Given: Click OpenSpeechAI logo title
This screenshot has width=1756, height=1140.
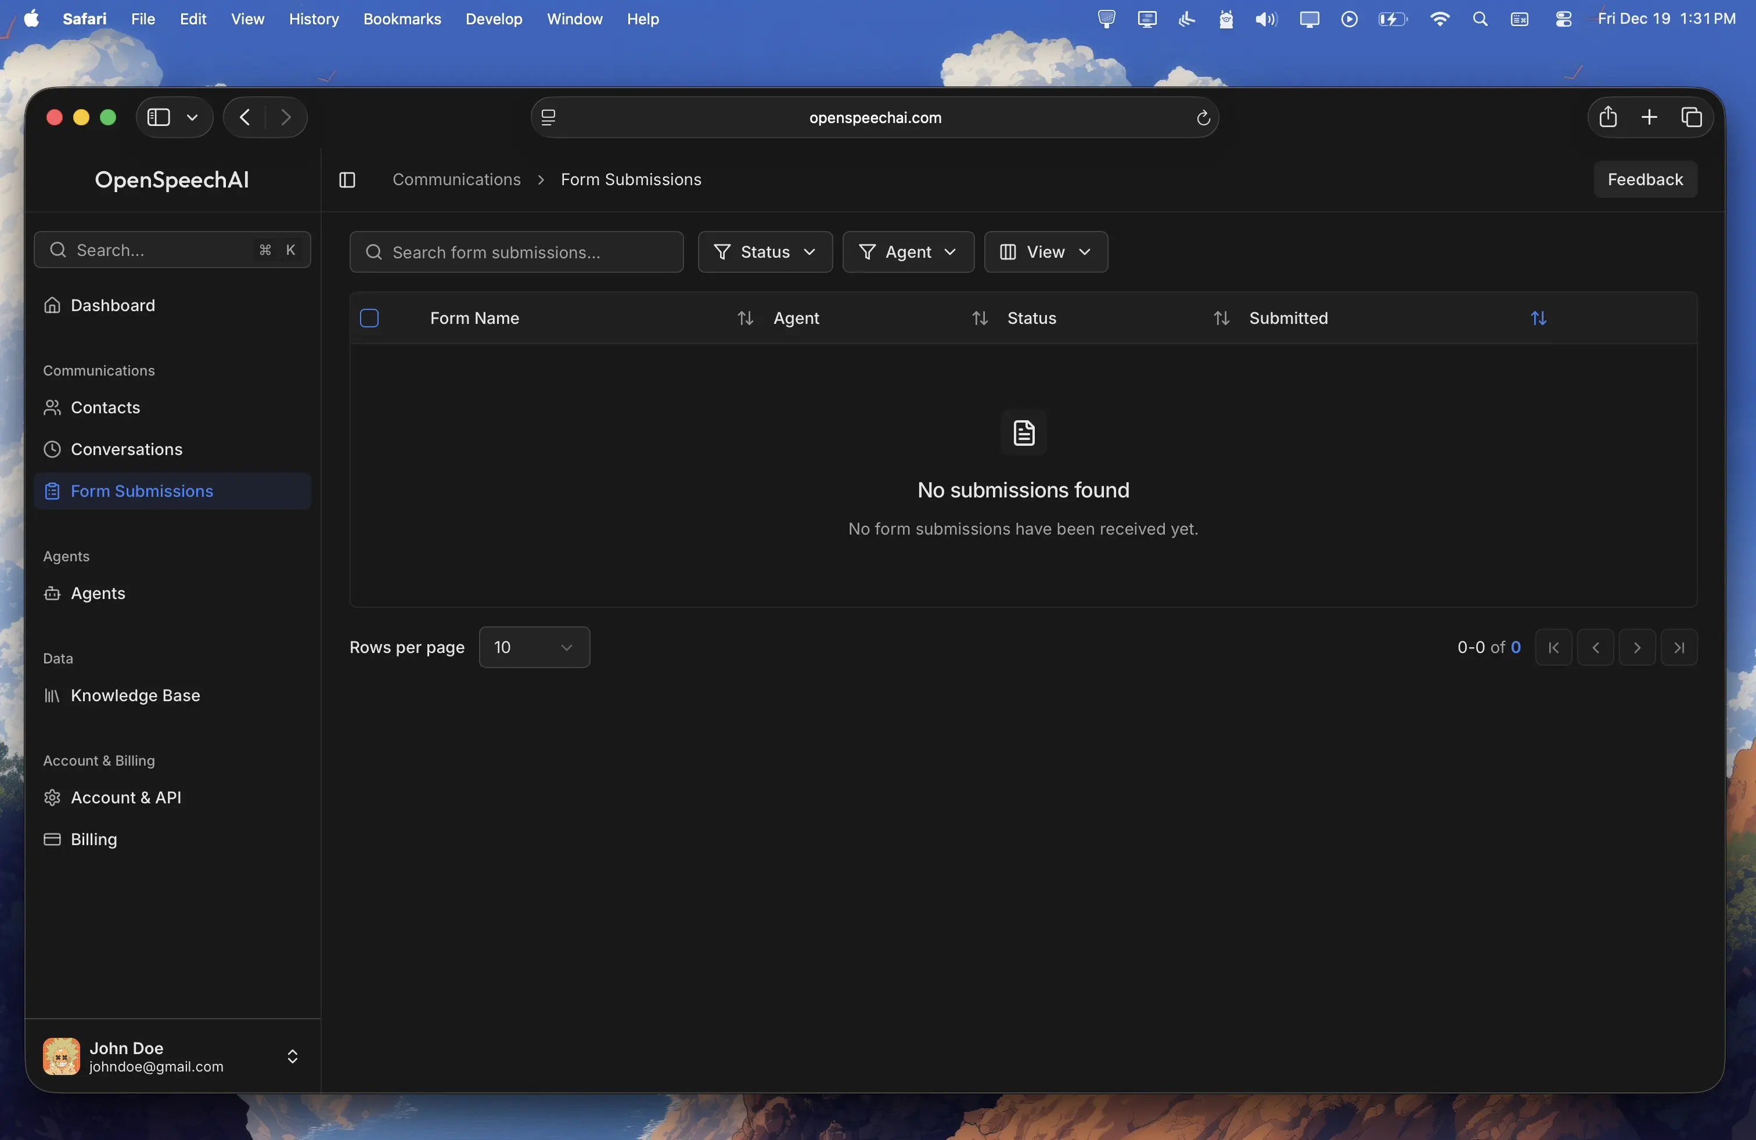Looking at the screenshot, I should pos(172,180).
